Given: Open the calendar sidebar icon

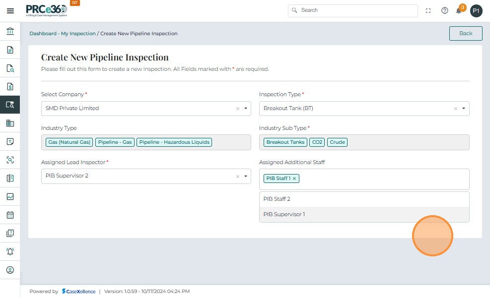Looking at the screenshot, I should (10, 215).
